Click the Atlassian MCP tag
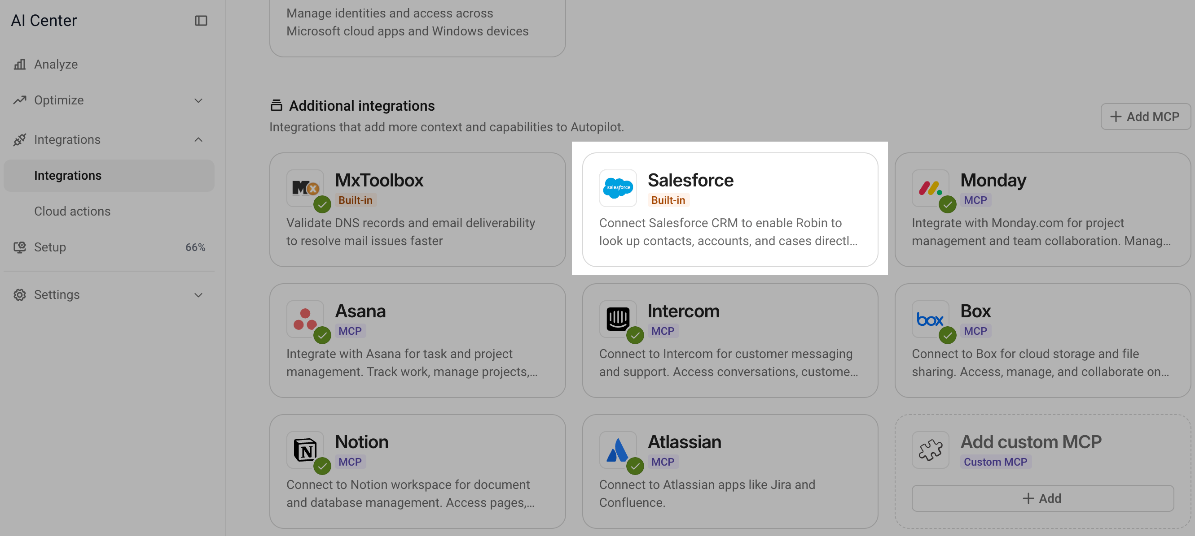1195x536 pixels. 663,462
